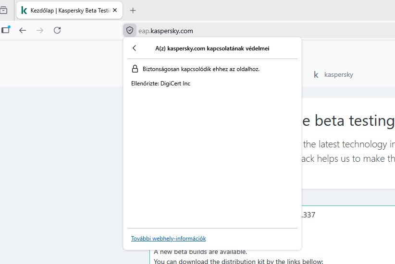Click the 'Ellenőrizte: DigiCert Inc' text
Image resolution: width=395 pixels, height=264 pixels.
[x=160, y=84]
